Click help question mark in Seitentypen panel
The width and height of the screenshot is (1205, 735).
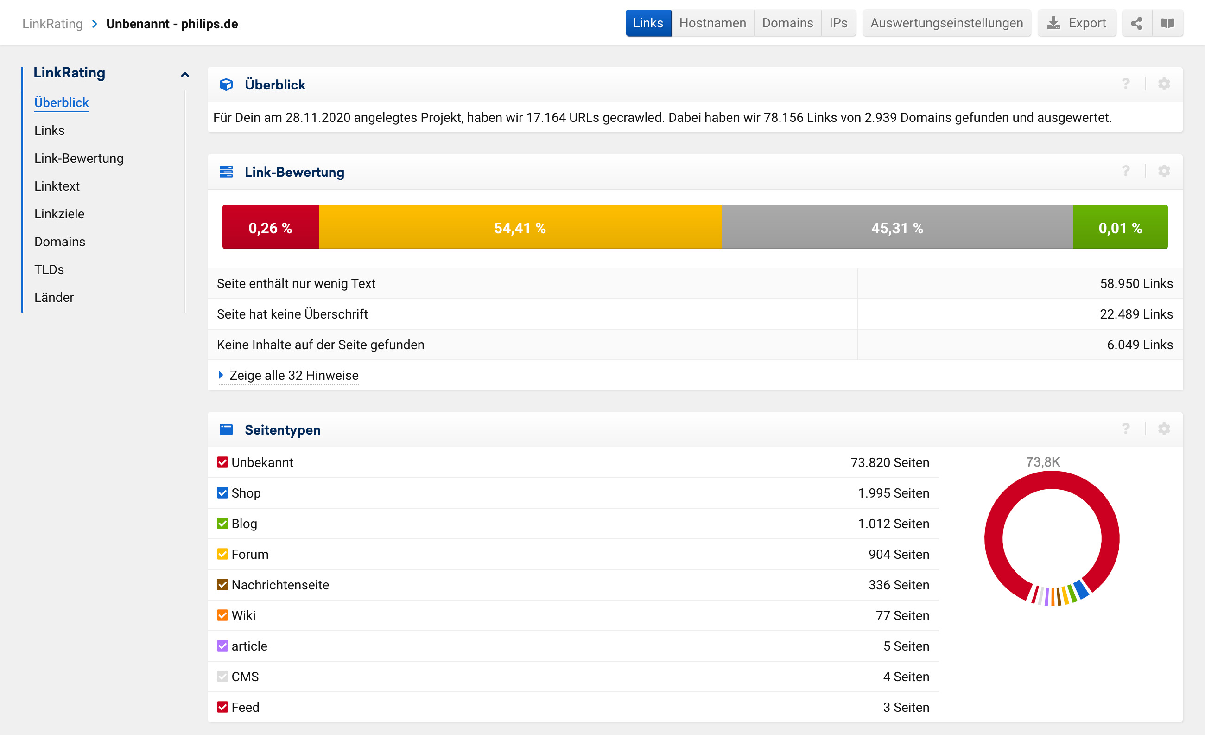click(1126, 428)
